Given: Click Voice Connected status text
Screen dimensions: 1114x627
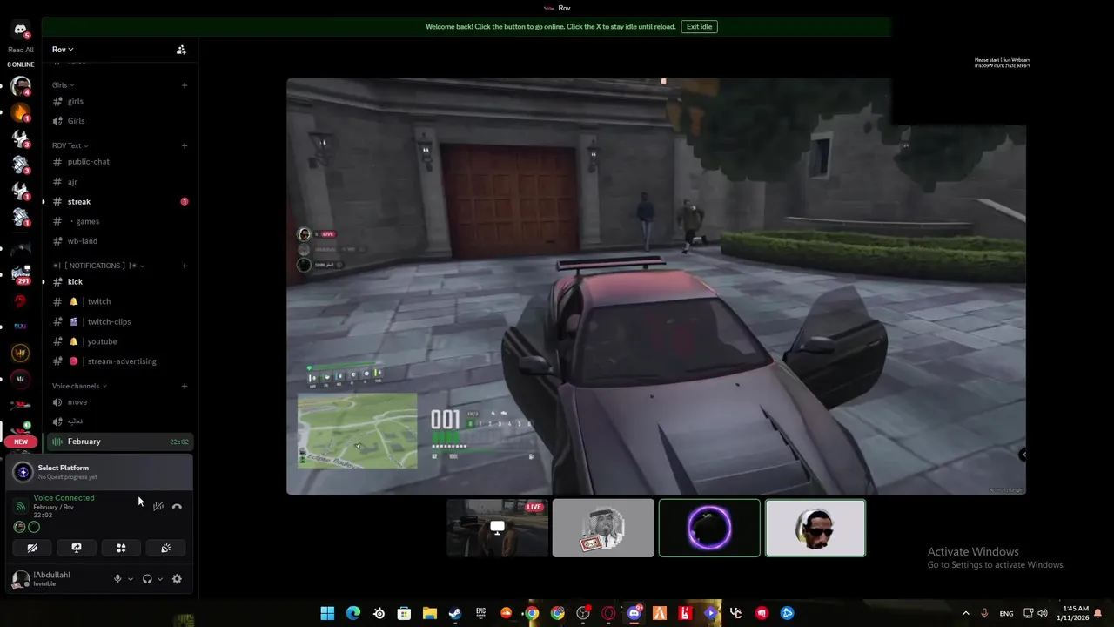Looking at the screenshot, I should click(64, 498).
